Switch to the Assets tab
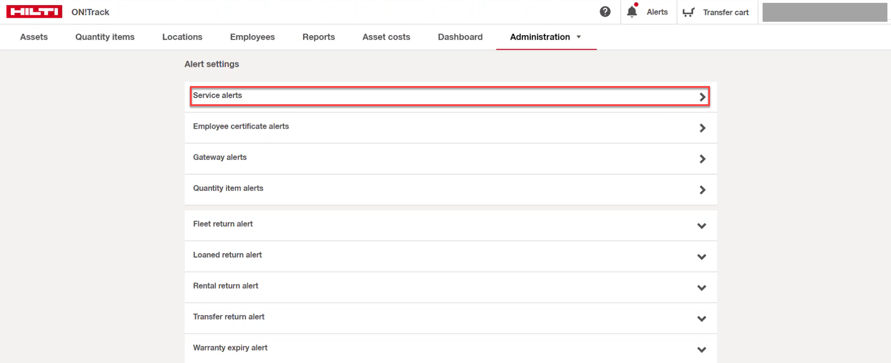 tap(34, 37)
